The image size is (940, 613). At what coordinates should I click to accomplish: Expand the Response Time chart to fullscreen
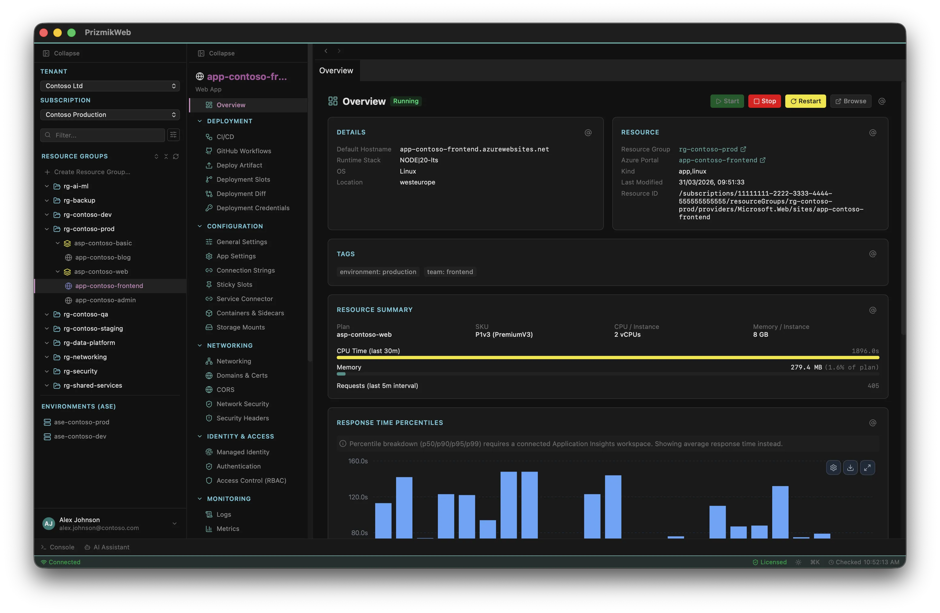868,468
